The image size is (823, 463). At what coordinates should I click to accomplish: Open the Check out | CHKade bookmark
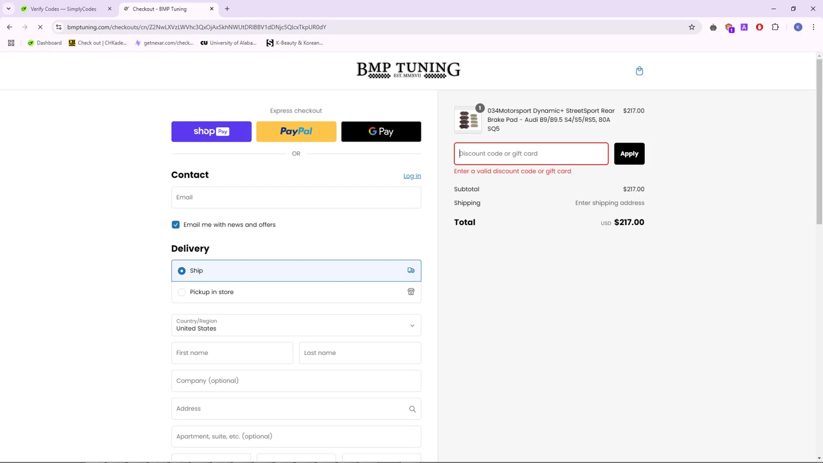(x=98, y=43)
